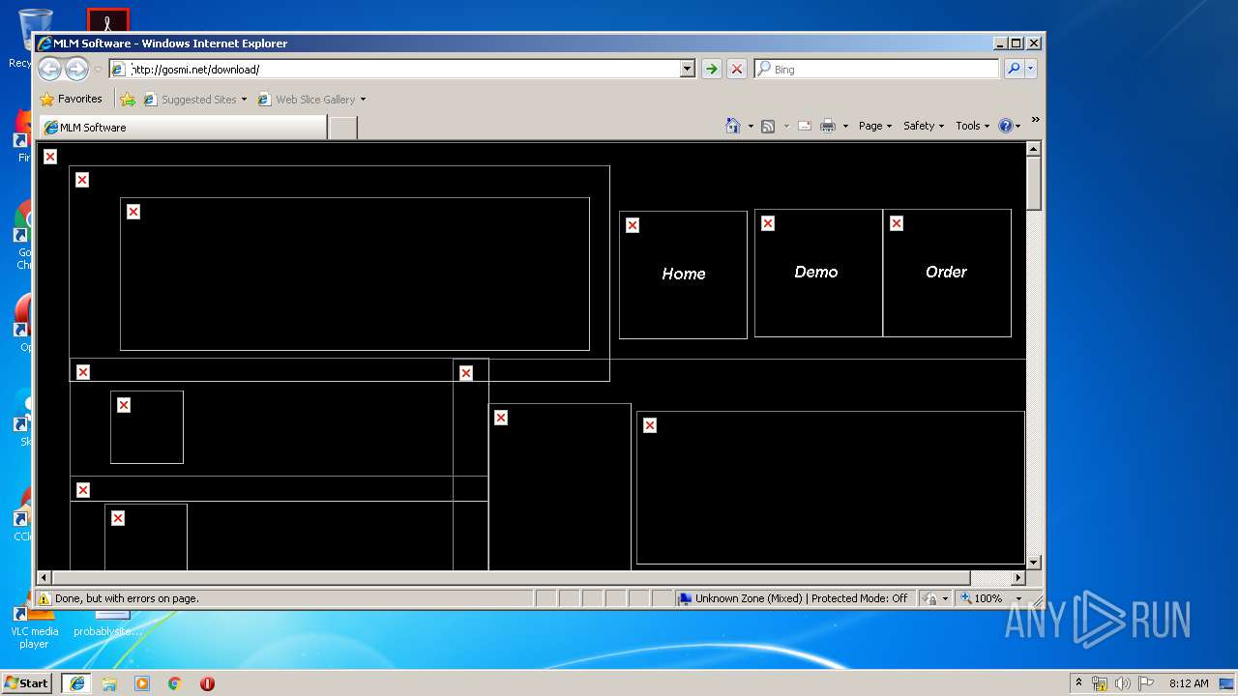This screenshot has height=696, width=1238.
Task: Click the network tray icon
Action: point(1100,683)
